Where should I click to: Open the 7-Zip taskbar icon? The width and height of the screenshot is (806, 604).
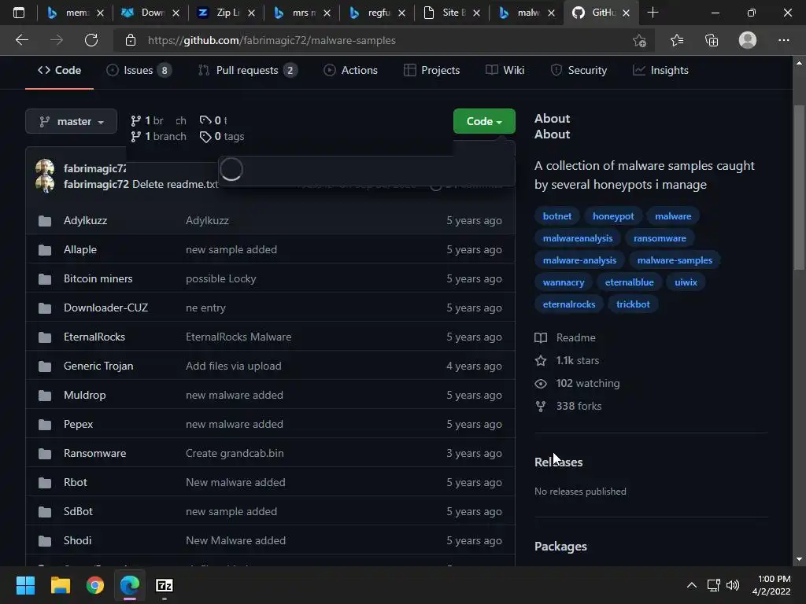165,585
